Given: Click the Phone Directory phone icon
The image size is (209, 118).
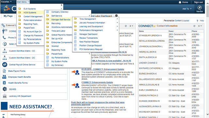Looking at the screenshot, I should [4, 37].
